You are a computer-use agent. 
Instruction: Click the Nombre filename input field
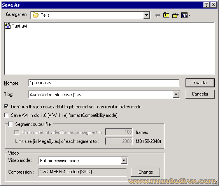[104, 83]
